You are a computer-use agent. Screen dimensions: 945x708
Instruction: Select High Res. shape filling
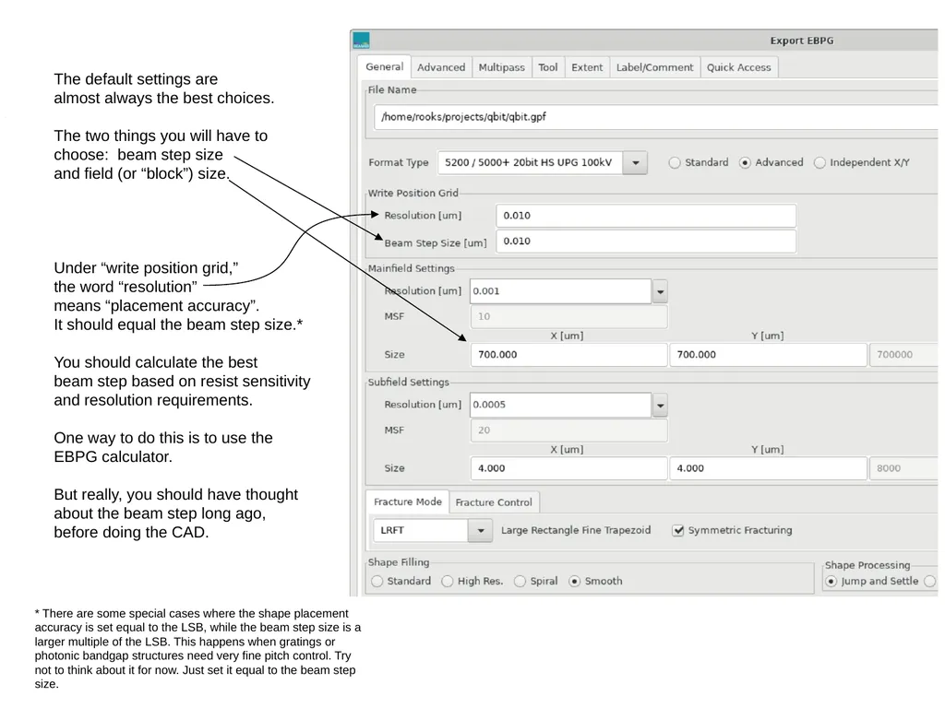(448, 581)
